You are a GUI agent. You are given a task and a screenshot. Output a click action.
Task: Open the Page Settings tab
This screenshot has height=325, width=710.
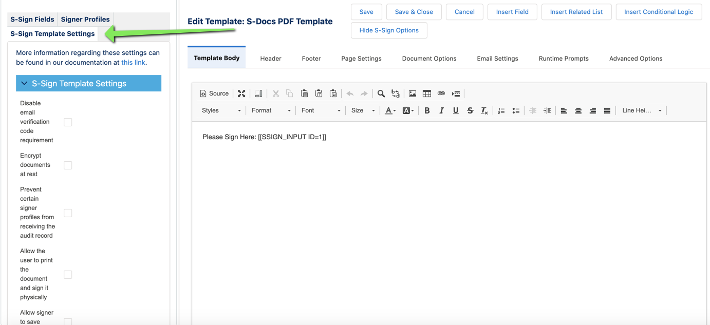[361, 59]
